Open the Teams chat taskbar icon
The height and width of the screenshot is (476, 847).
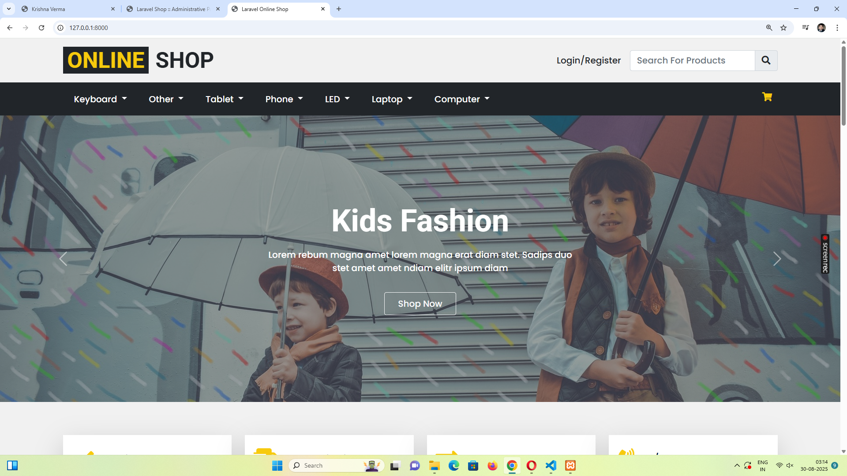click(x=415, y=465)
